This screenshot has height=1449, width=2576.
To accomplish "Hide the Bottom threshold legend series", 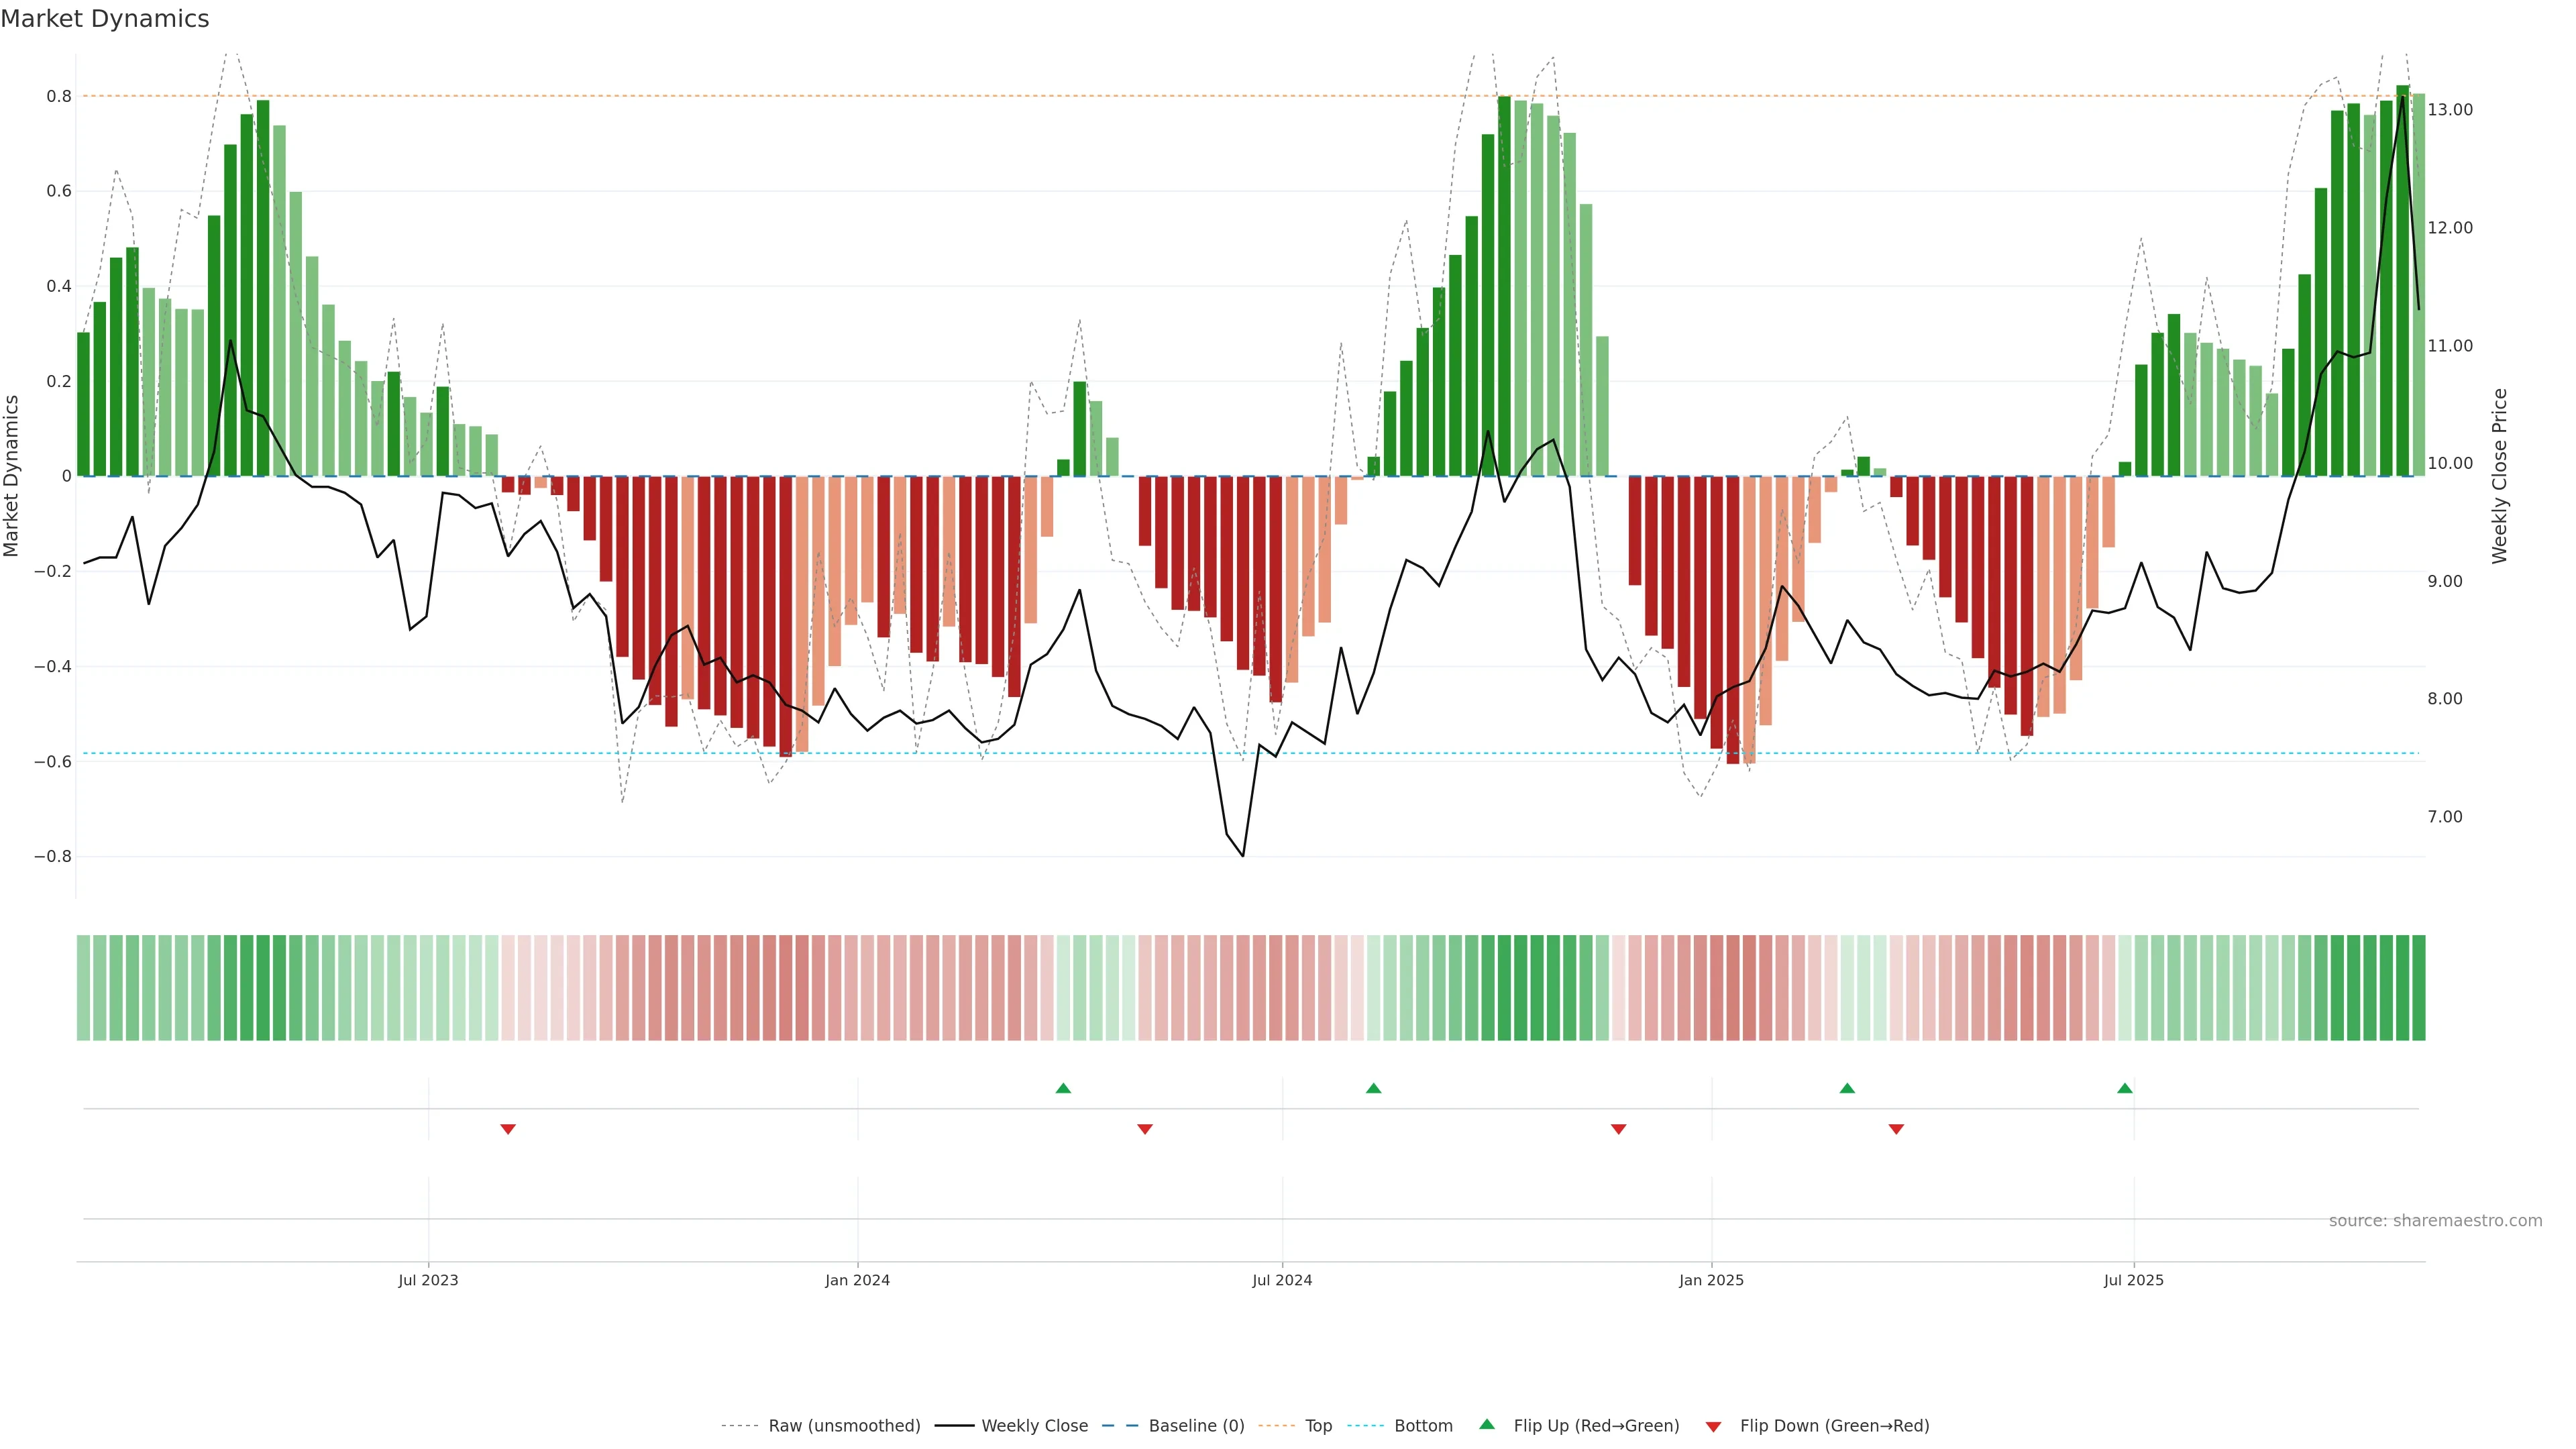I will [x=1423, y=1426].
